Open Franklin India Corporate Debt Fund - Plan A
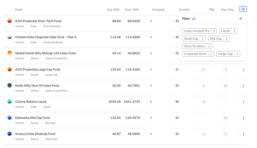 pos(46,37)
